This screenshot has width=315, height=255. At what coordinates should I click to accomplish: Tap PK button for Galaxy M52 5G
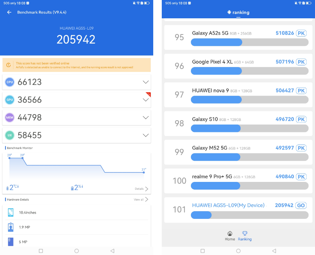301,148
